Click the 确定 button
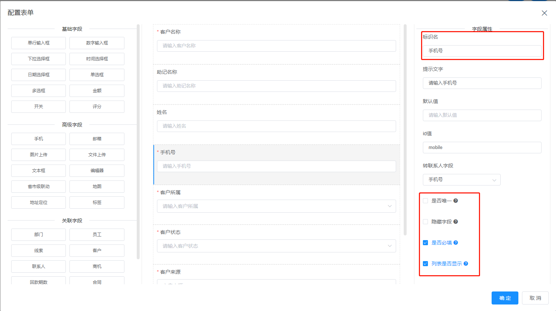The width and height of the screenshot is (556, 311). point(505,298)
